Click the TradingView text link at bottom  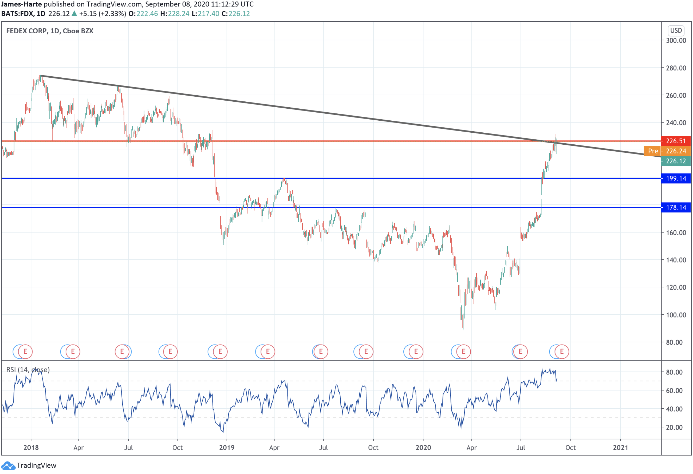click(36, 466)
